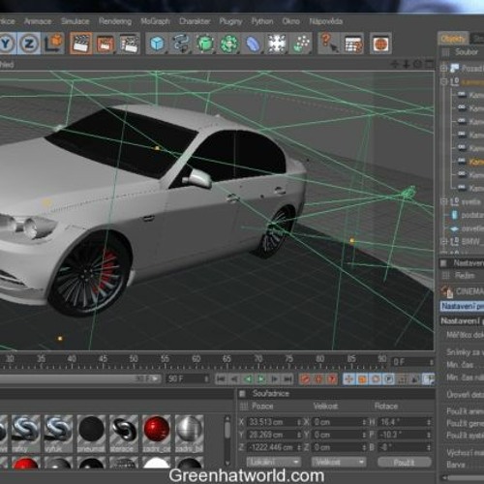Viewport: 484px width, 484px height.
Task: Open the Charakter menu
Action: [x=195, y=21]
